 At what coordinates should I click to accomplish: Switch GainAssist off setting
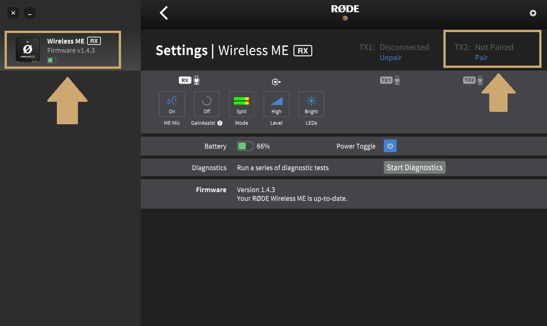(x=206, y=104)
